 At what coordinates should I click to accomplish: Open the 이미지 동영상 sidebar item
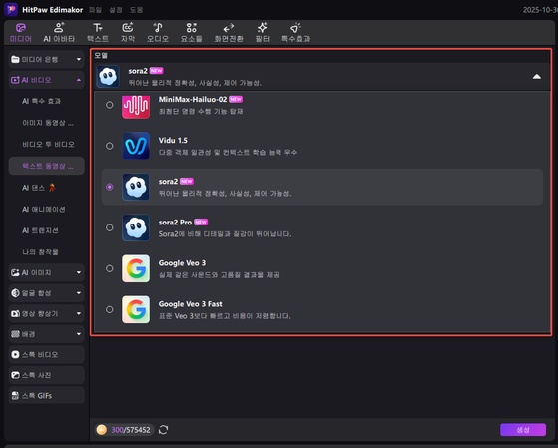coord(48,123)
